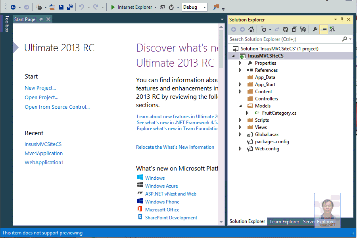Expand the Properties node

tap(240, 63)
